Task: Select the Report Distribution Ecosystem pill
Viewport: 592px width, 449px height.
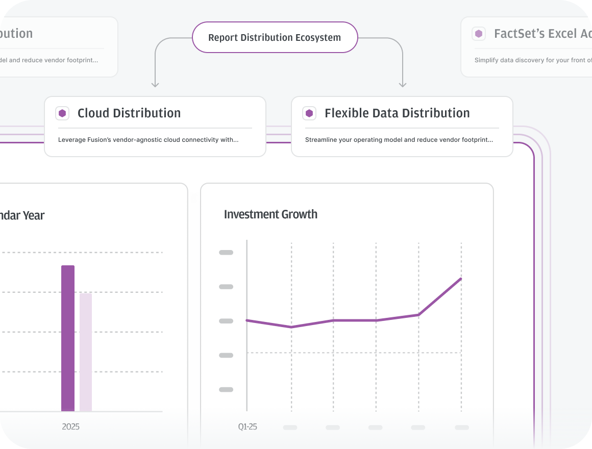Action: 275,37
